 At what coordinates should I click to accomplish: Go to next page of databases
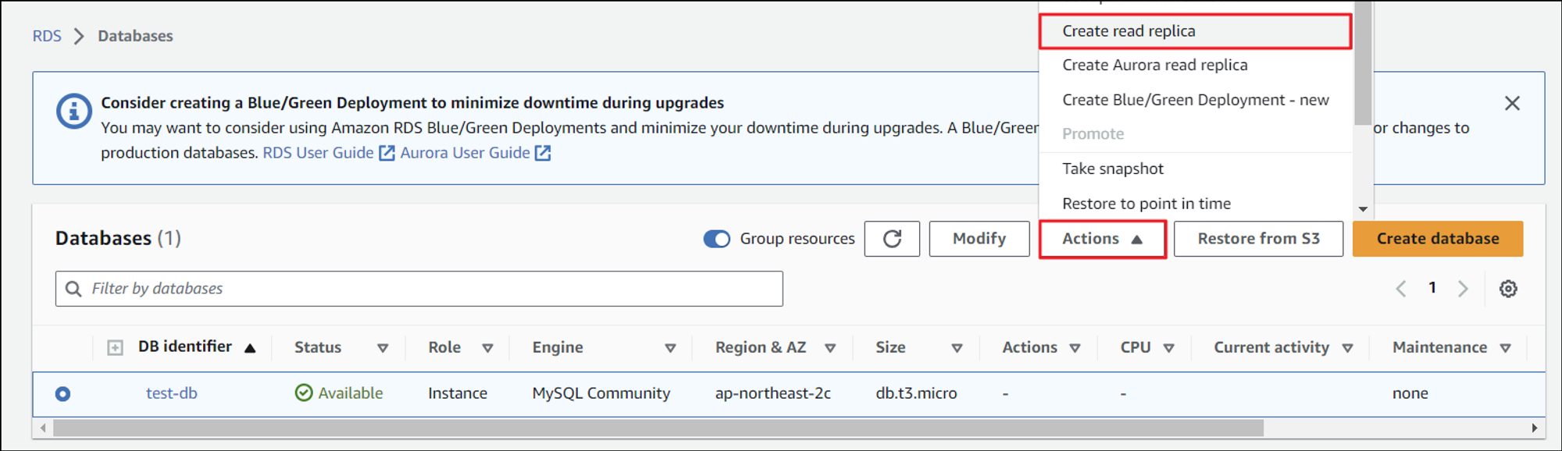[x=1463, y=289]
